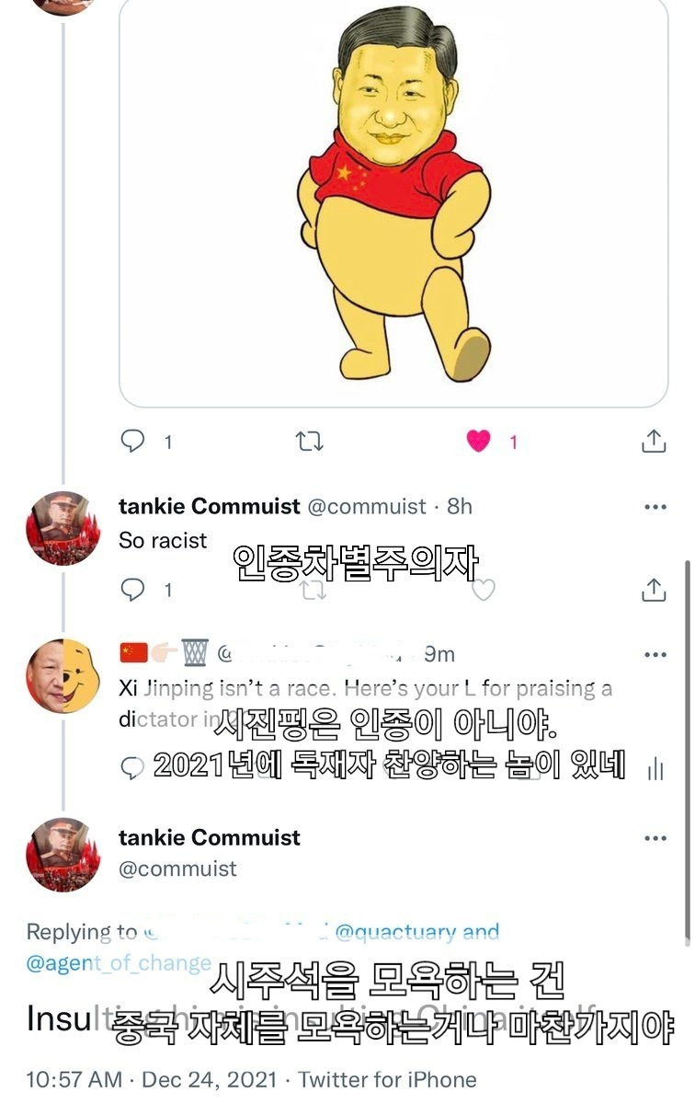The width and height of the screenshot is (695, 1104).
Task: Unlike the tweet with the pink heart
Action: point(479,442)
